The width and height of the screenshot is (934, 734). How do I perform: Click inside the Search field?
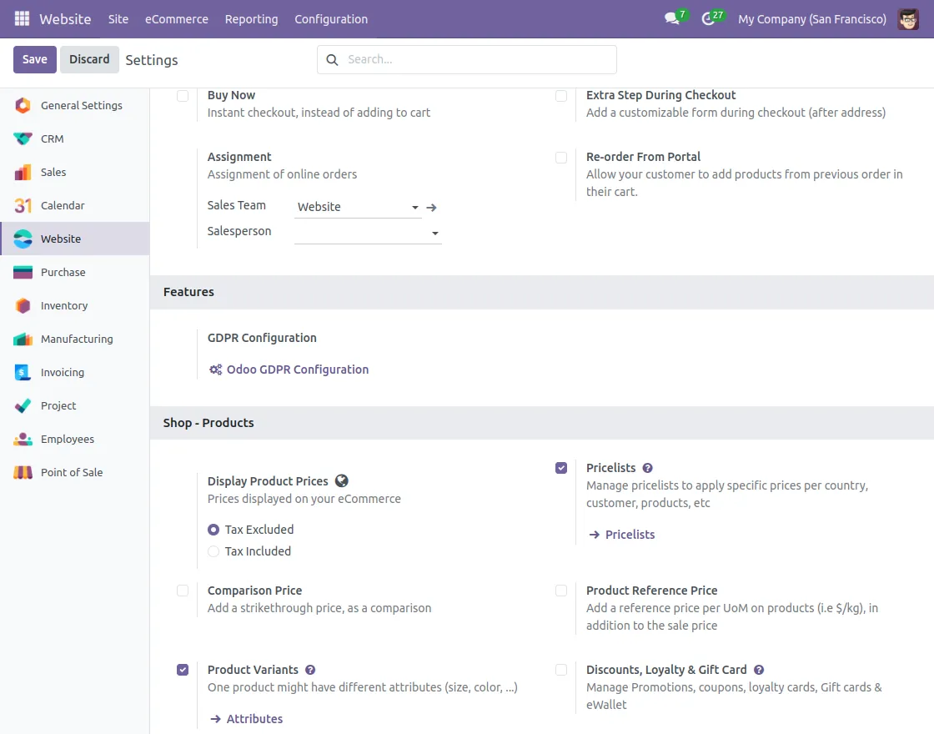point(467,59)
